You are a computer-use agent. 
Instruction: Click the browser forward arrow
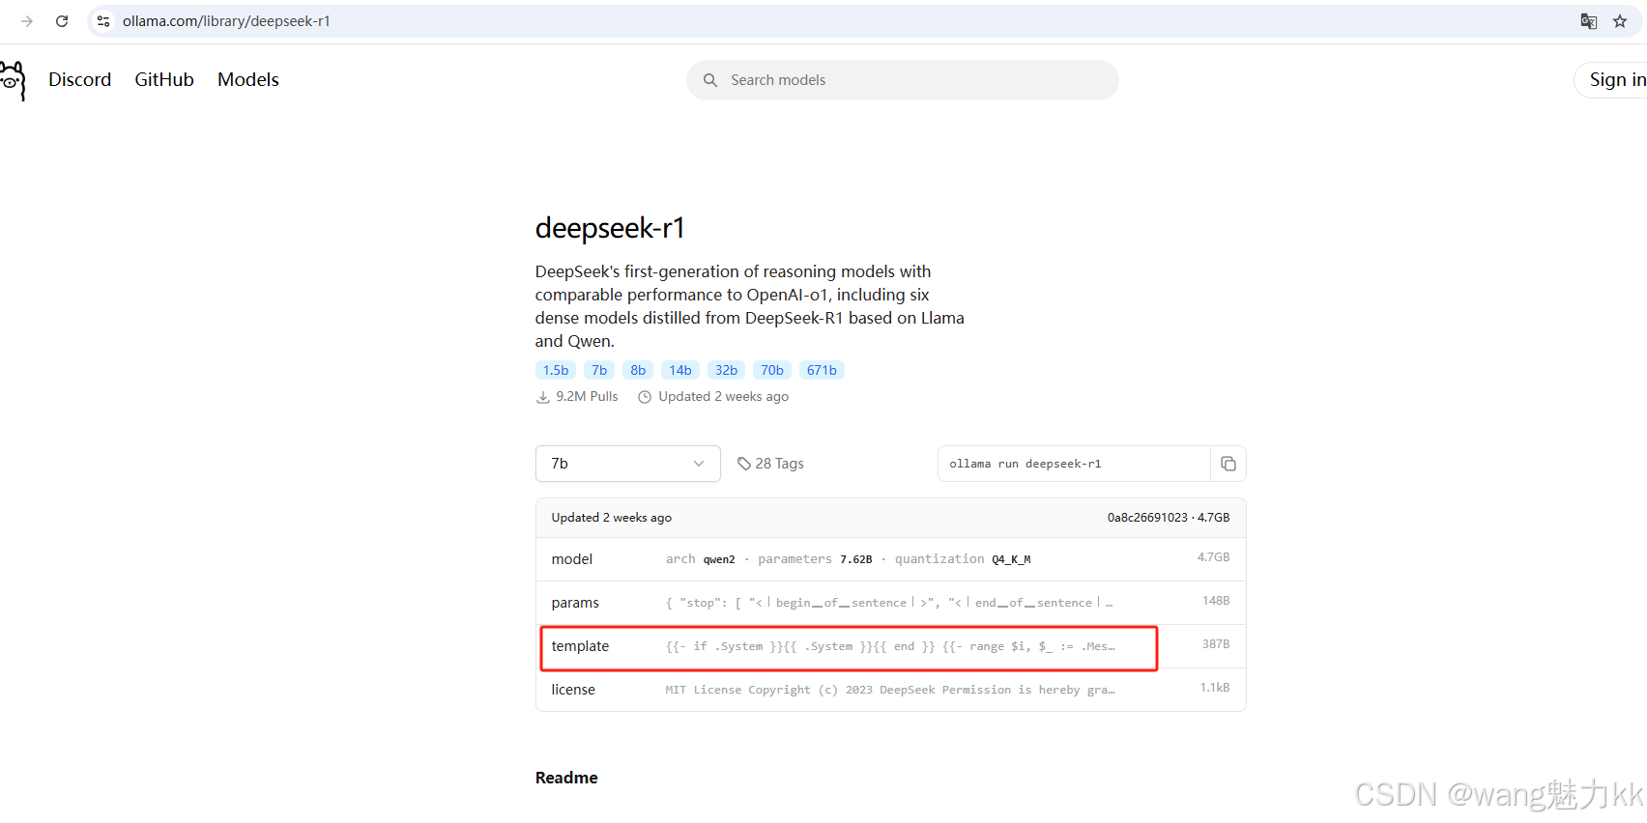pos(27,21)
